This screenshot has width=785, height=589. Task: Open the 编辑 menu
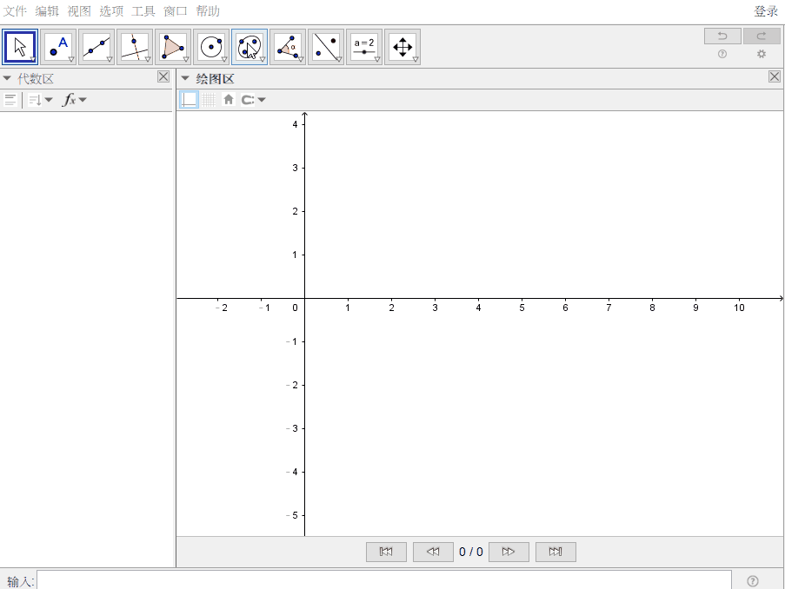pos(47,11)
